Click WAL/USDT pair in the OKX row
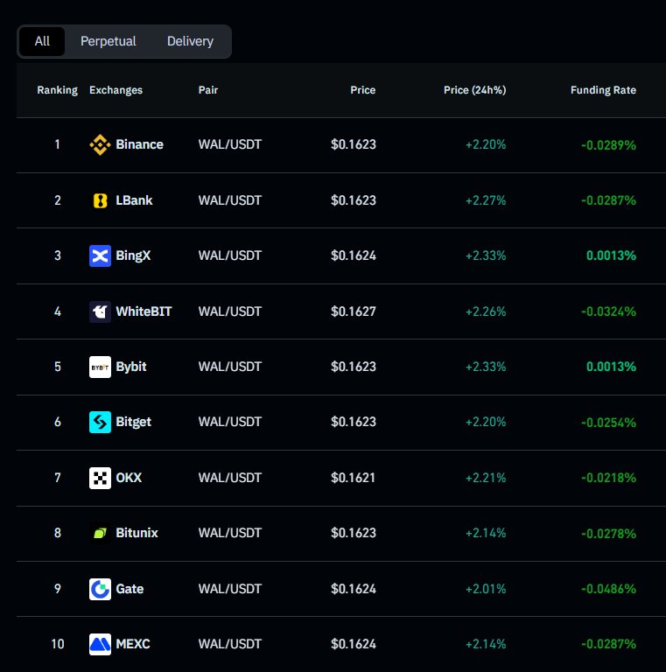 230,478
